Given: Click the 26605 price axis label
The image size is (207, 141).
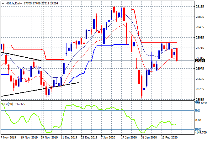Looking at the screenshot, I should [x=200, y=79].
